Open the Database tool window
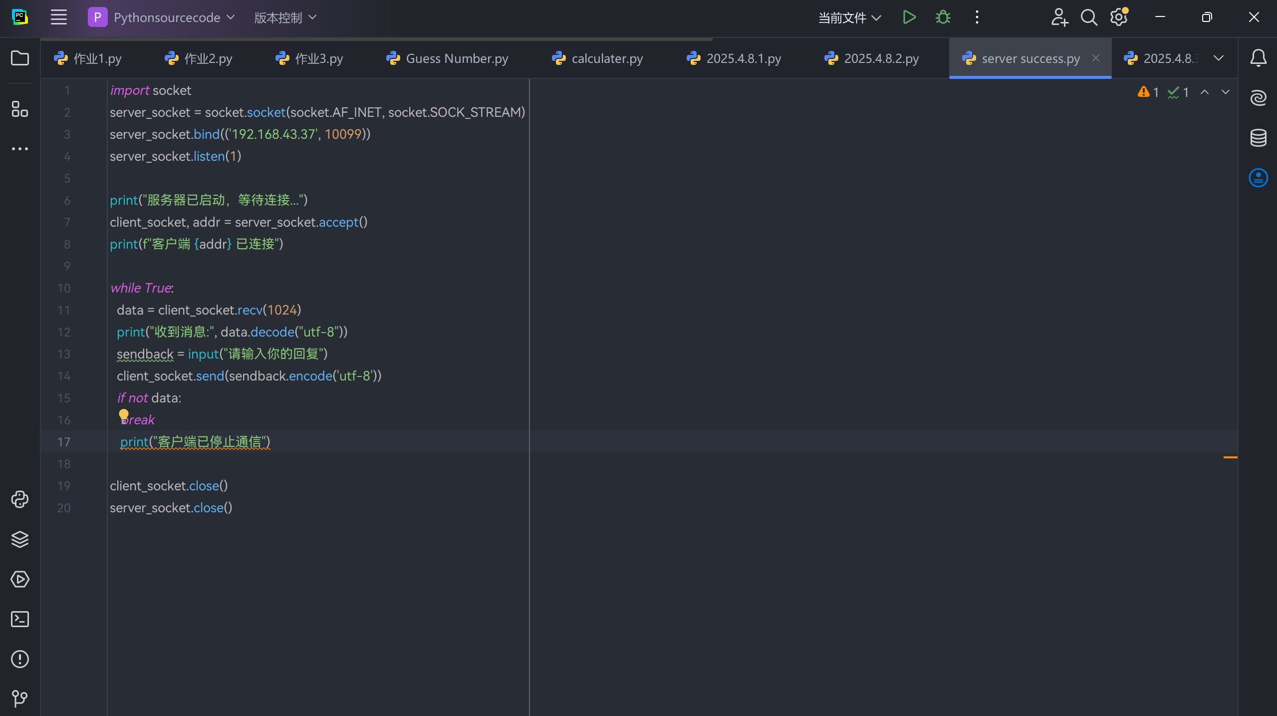Viewport: 1277px width, 716px height. click(x=1258, y=138)
